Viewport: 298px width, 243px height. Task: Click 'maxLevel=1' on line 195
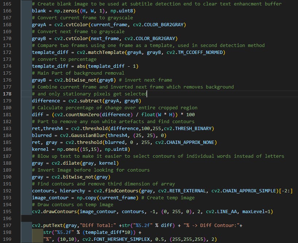(x=256, y=212)
